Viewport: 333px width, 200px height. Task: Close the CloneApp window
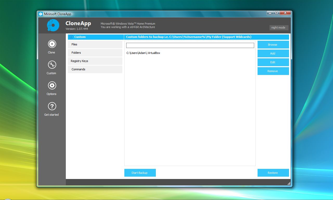285,13
